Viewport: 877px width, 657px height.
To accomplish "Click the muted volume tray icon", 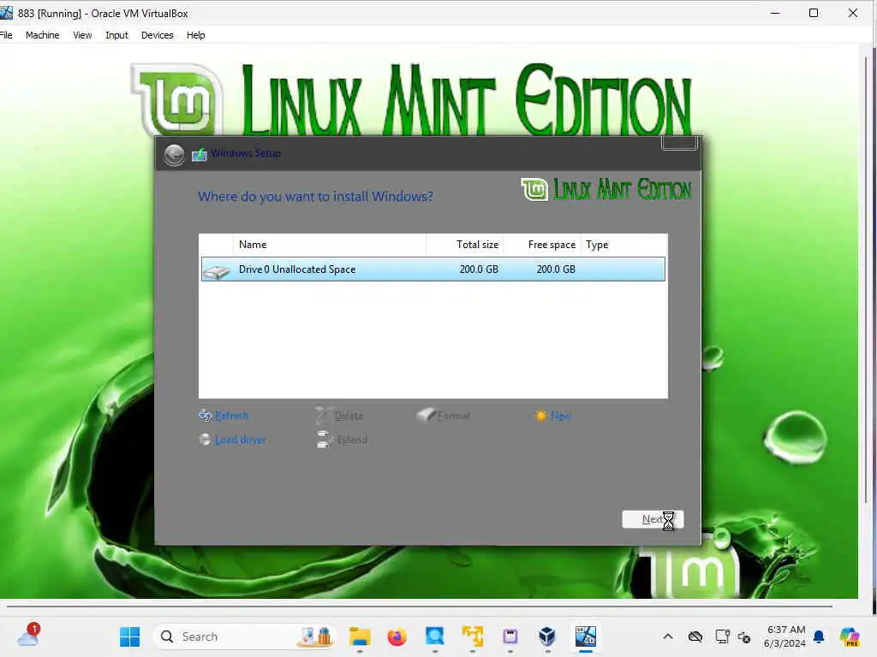I will tap(744, 636).
